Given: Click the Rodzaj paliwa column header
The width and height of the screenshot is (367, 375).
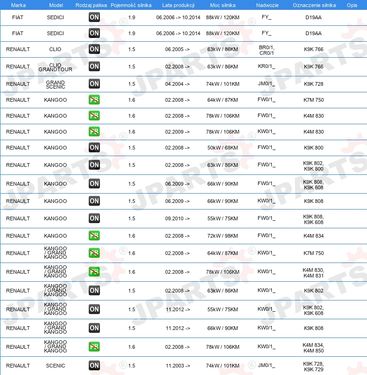Looking at the screenshot, I should (x=91, y=5).
